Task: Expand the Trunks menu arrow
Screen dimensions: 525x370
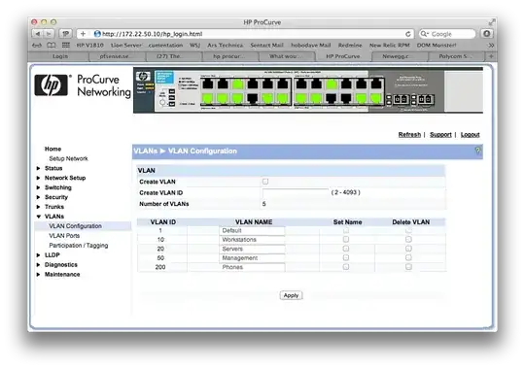Action: (x=38, y=207)
